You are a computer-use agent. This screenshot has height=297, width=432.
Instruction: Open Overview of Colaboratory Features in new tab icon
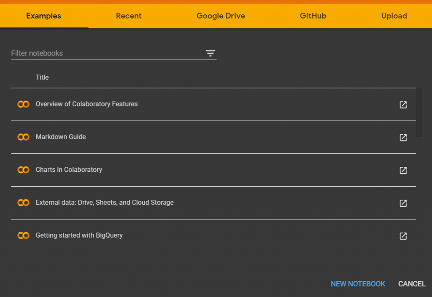point(403,104)
